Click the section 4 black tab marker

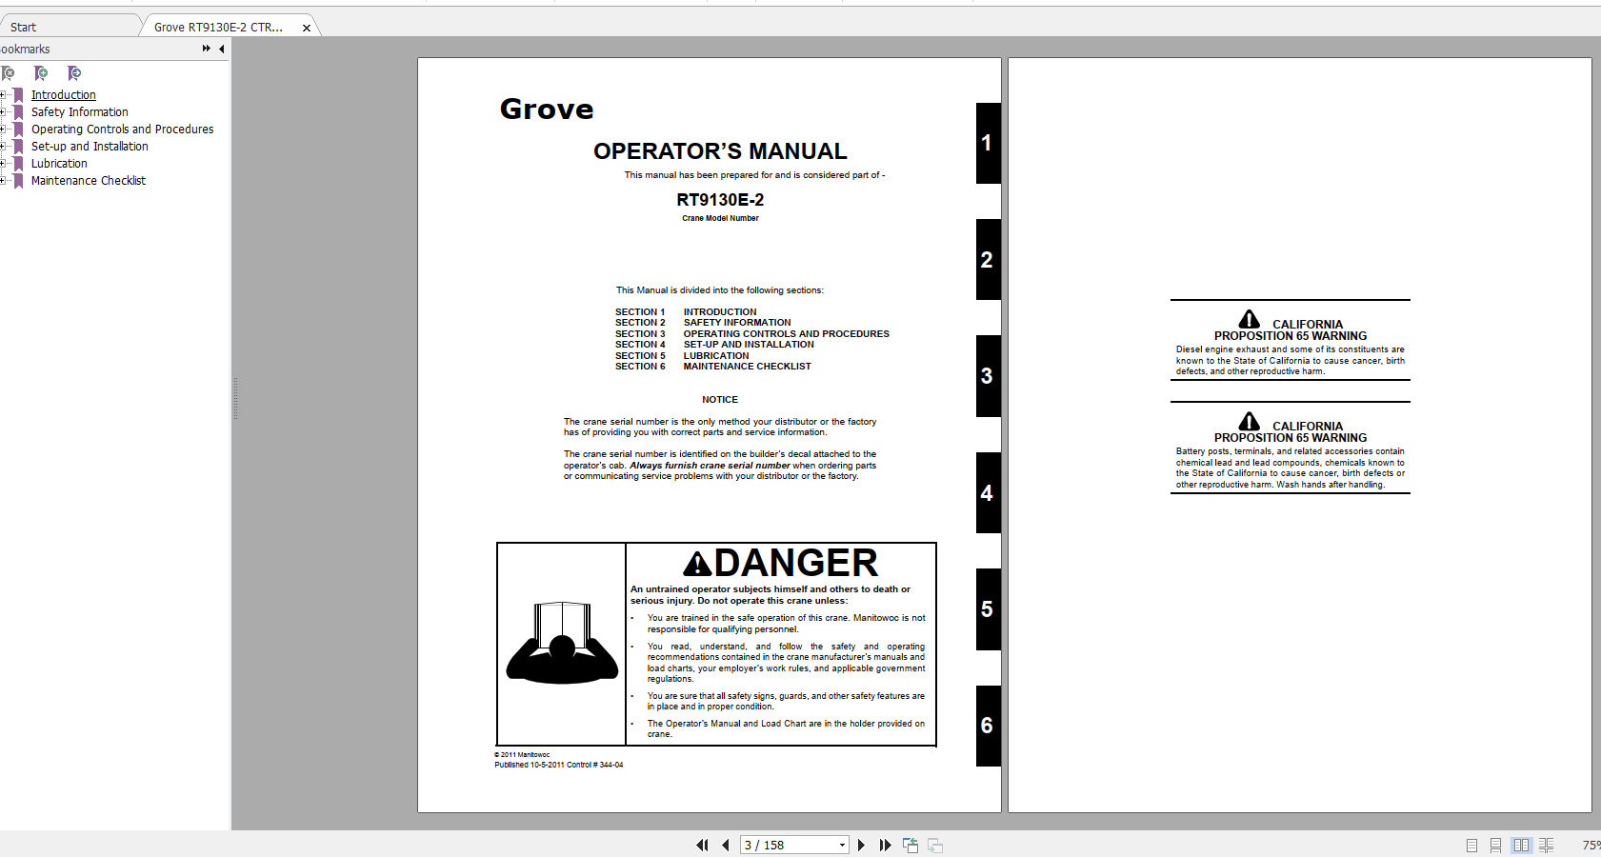tap(988, 493)
